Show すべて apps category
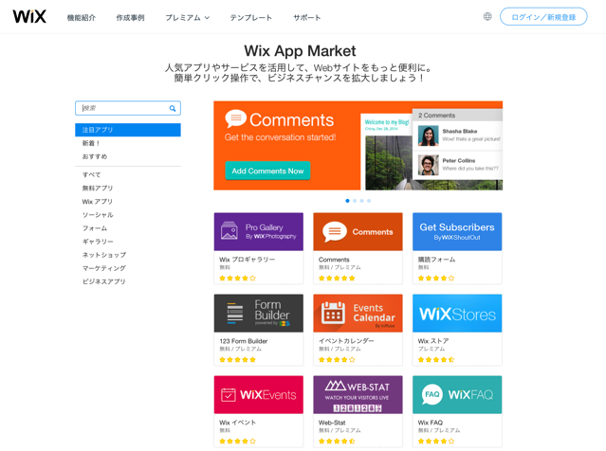The height and width of the screenshot is (451, 606). (91, 174)
